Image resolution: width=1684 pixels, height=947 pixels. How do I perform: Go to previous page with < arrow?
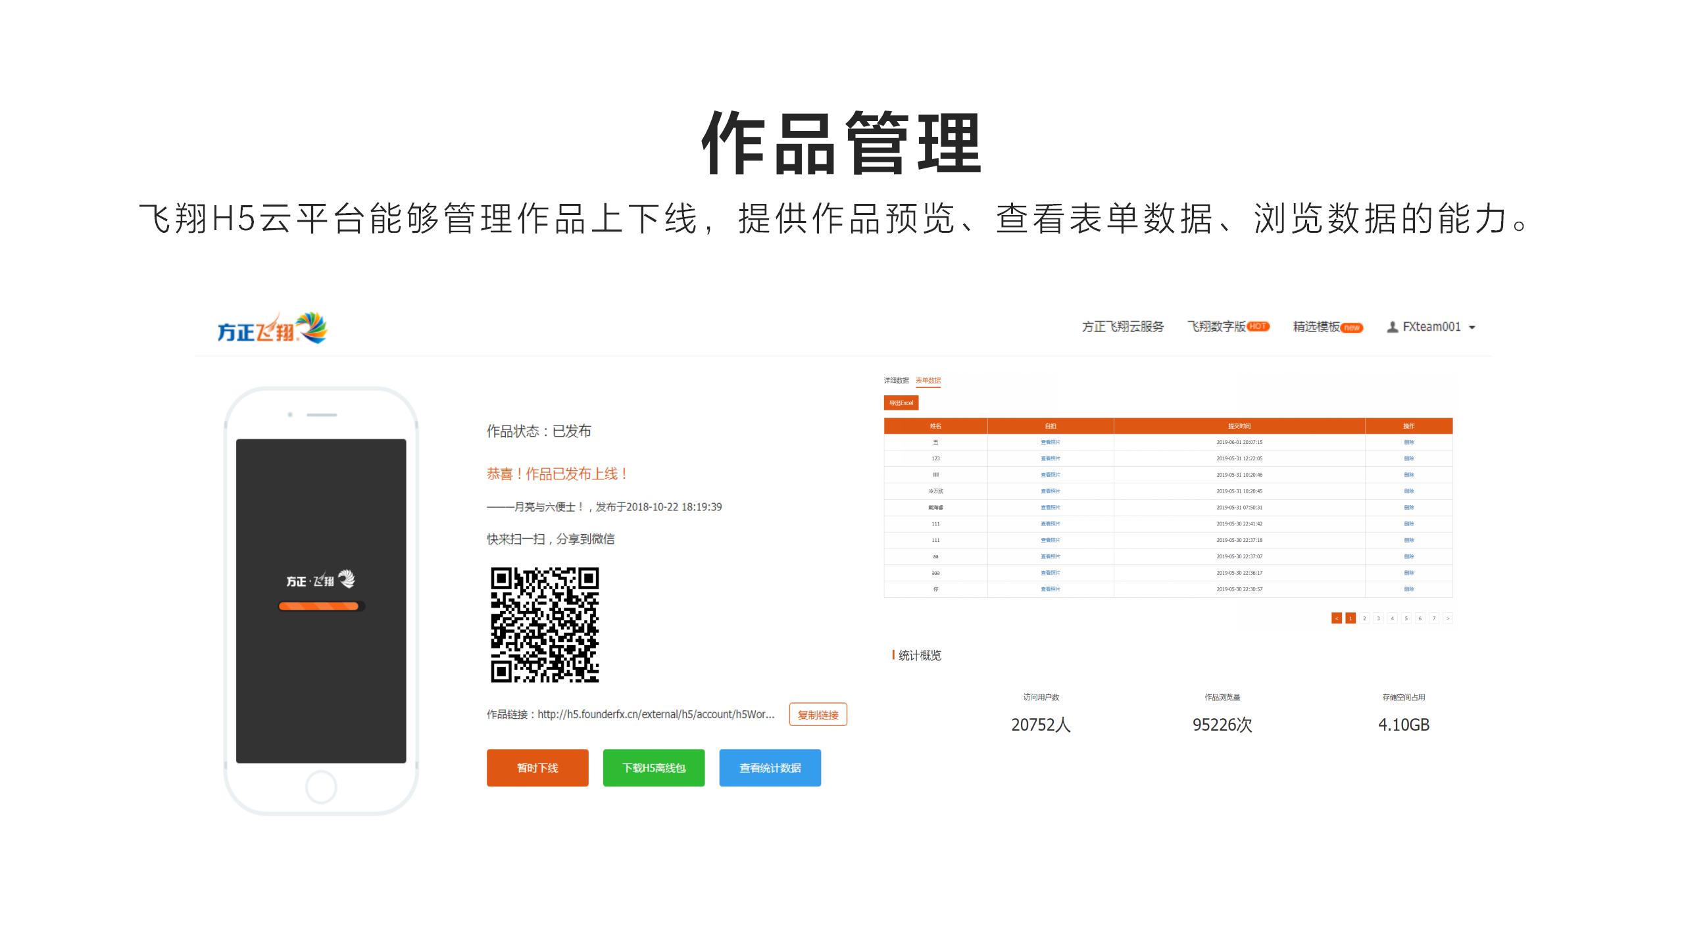click(1336, 618)
